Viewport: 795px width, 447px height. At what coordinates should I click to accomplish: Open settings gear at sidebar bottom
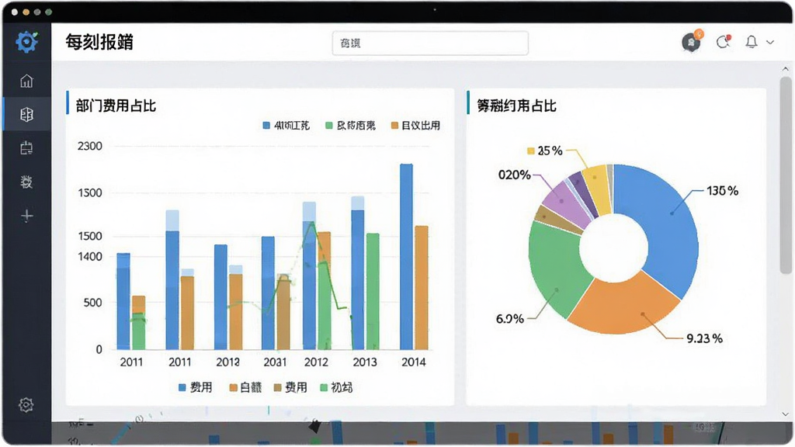pyautogui.click(x=26, y=404)
